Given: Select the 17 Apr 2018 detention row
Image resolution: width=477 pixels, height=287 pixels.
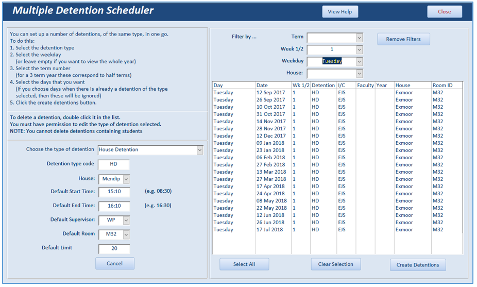Looking at the screenshot, I should pyautogui.click(x=337, y=186).
